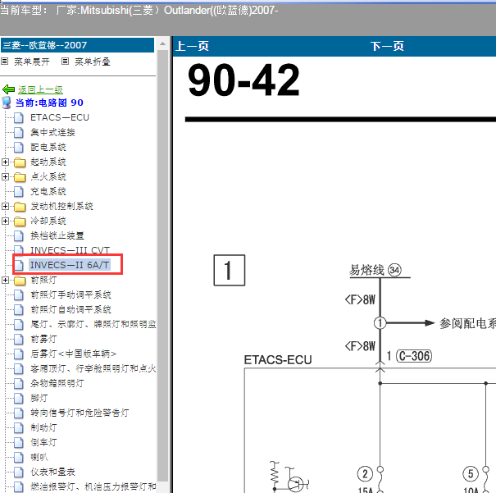The width and height of the screenshot is (496, 493).
Task: Click the folder icon for 起动系统
Action: click(x=20, y=162)
